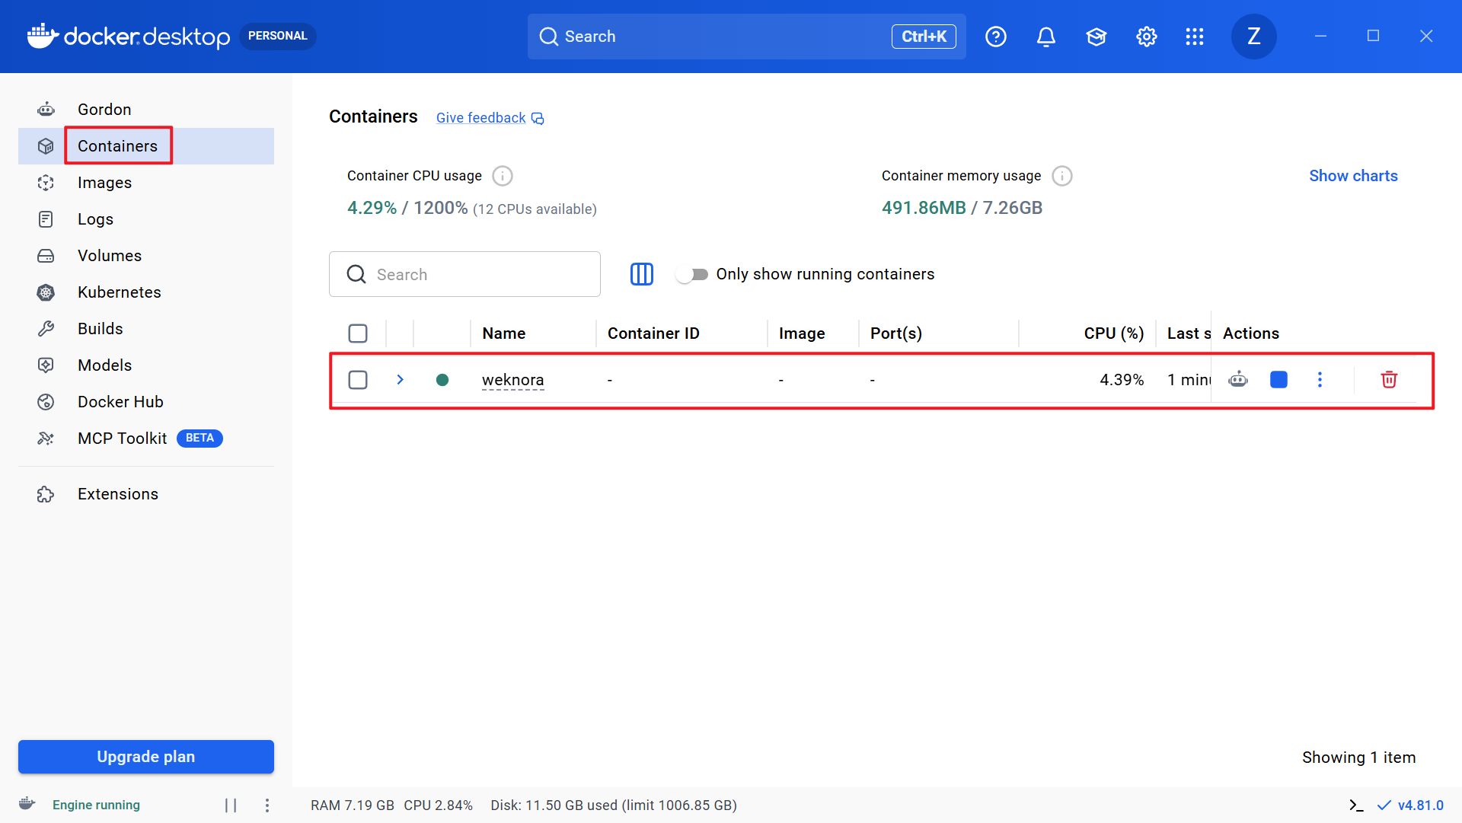1462x823 pixels.
Task: Open weknora more-actions menu
Action: [1320, 379]
